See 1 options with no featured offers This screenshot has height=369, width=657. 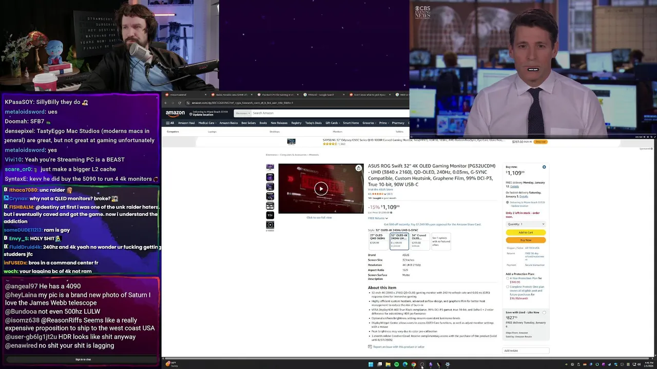(441, 241)
